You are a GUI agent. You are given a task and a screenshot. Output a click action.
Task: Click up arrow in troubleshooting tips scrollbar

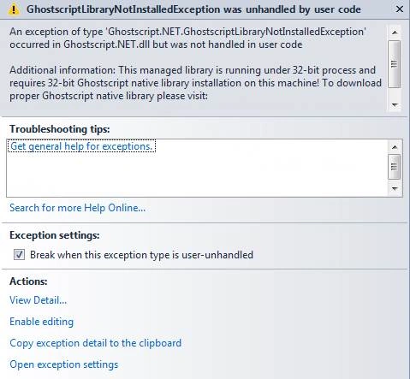[x=395, y=147]
